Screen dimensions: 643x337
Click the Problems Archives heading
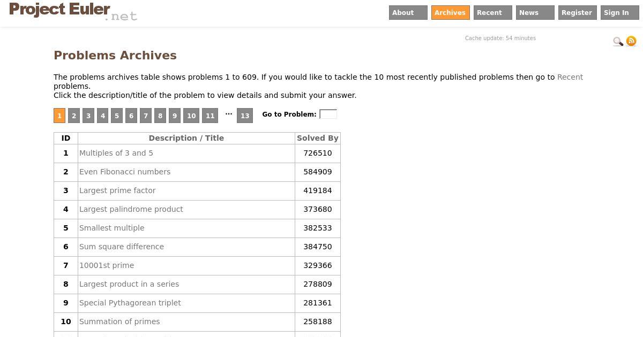click(x=115, y=56)
